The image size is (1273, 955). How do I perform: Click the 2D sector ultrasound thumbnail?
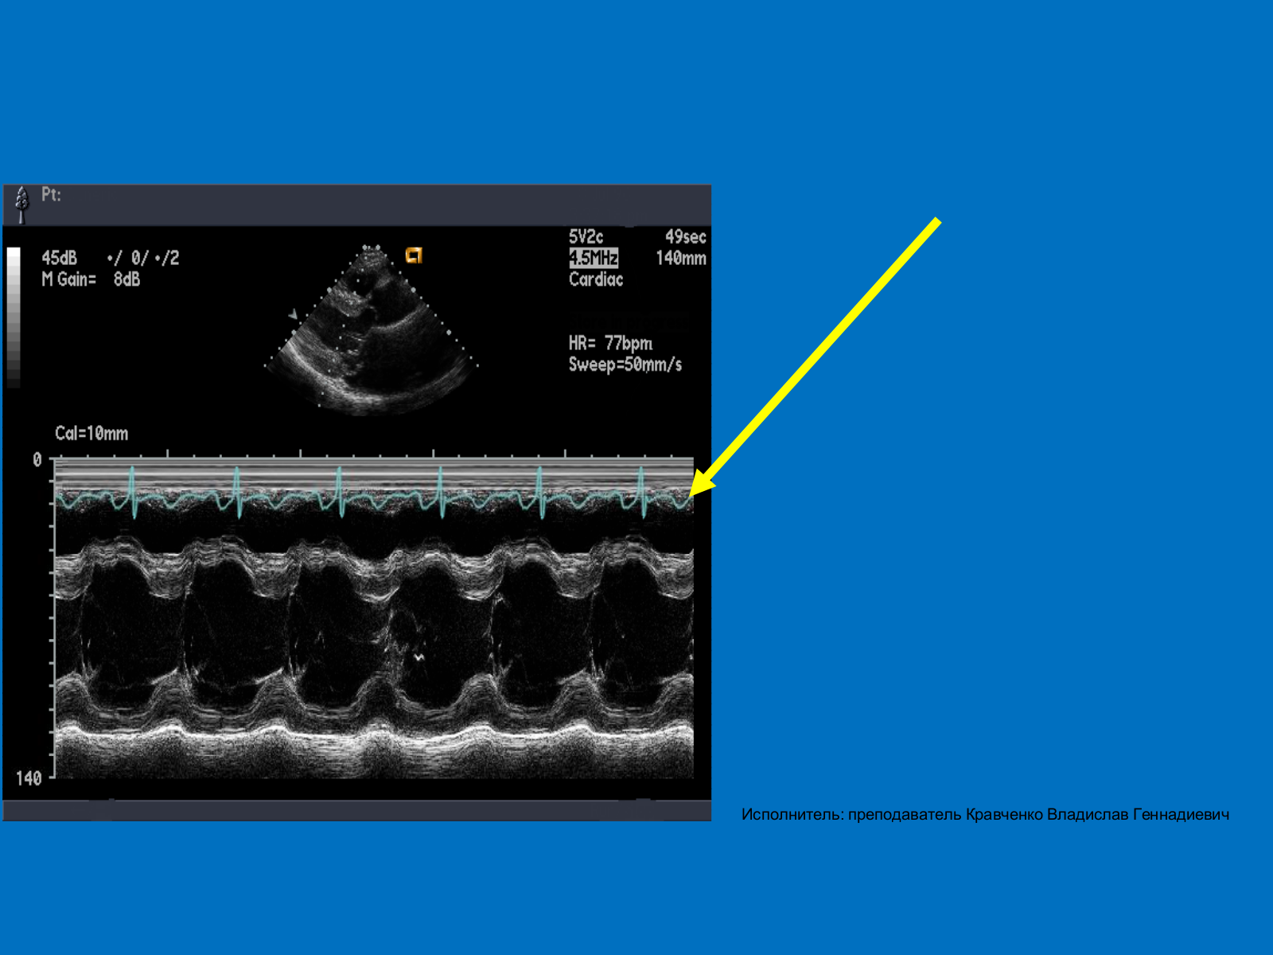[x=372, y=329]
